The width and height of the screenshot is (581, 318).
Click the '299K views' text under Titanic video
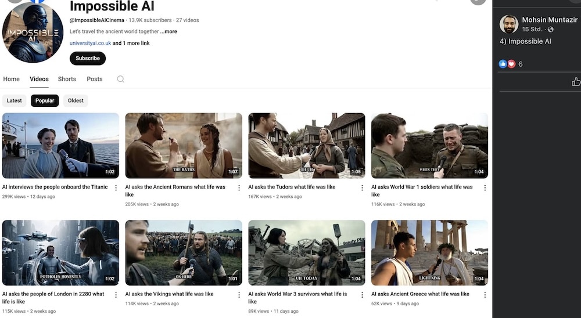(14, 197)
